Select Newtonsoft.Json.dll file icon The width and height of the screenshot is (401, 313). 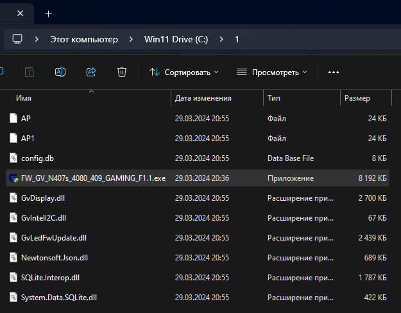click(13, 257)
